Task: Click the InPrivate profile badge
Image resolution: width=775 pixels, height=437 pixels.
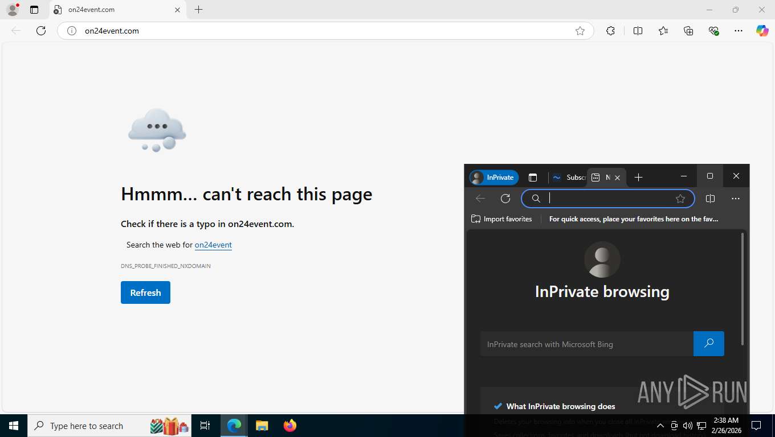Action: click(x=494, y=178)
